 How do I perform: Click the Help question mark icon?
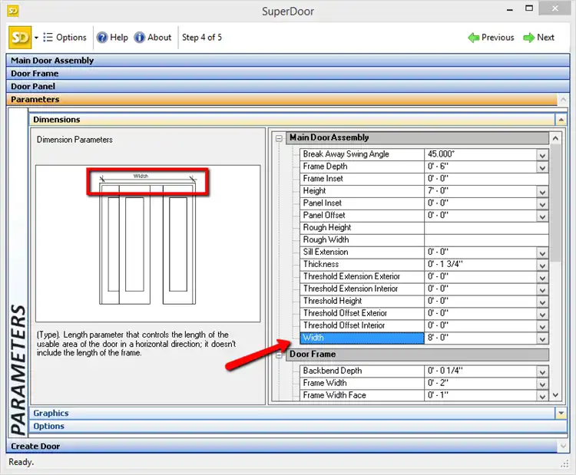(101, 38)
